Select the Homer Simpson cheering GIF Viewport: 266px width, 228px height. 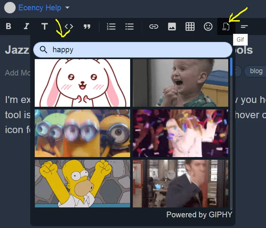[x=82, y=184]
